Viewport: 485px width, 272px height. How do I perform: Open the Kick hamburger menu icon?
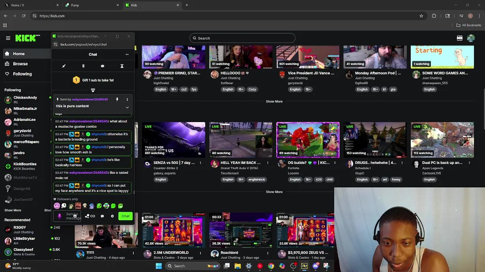click(x=8, y=38)
